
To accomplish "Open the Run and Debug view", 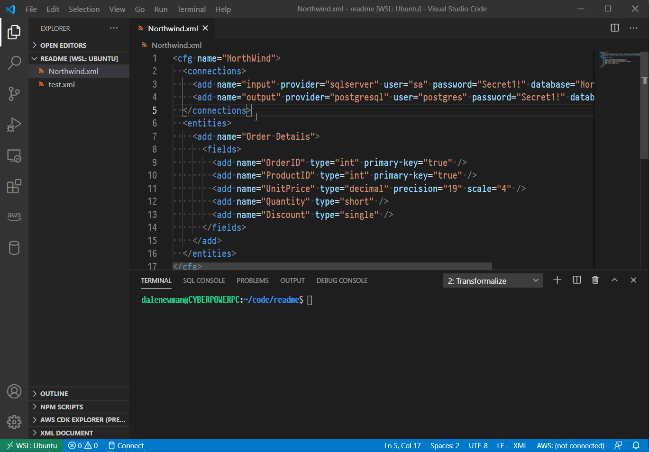I will pos(14,125).
